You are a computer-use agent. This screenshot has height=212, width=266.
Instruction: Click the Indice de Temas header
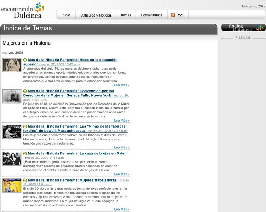pos(28,28)
